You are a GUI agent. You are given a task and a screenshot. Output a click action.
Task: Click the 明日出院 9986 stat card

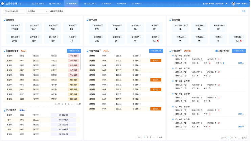pyautogui.click(x=15, y=39)
